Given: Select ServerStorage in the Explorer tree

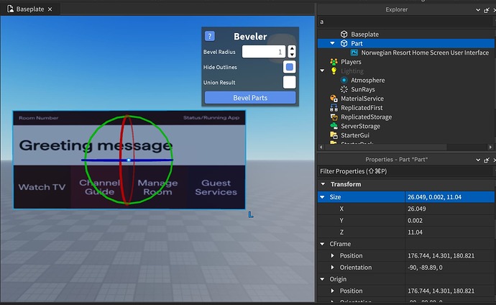Looking at the screenshot, I should [x=360, y=126].
